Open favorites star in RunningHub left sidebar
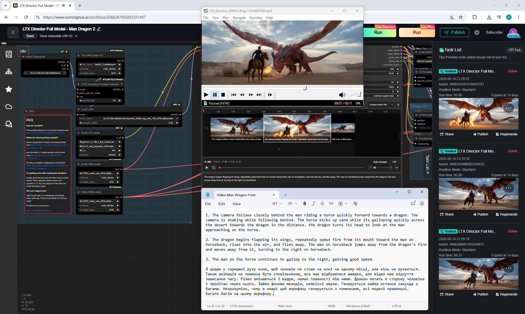 [9, 89]
